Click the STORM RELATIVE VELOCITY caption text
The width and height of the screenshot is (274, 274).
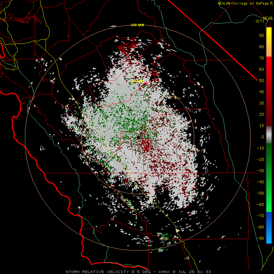[97, 272]
